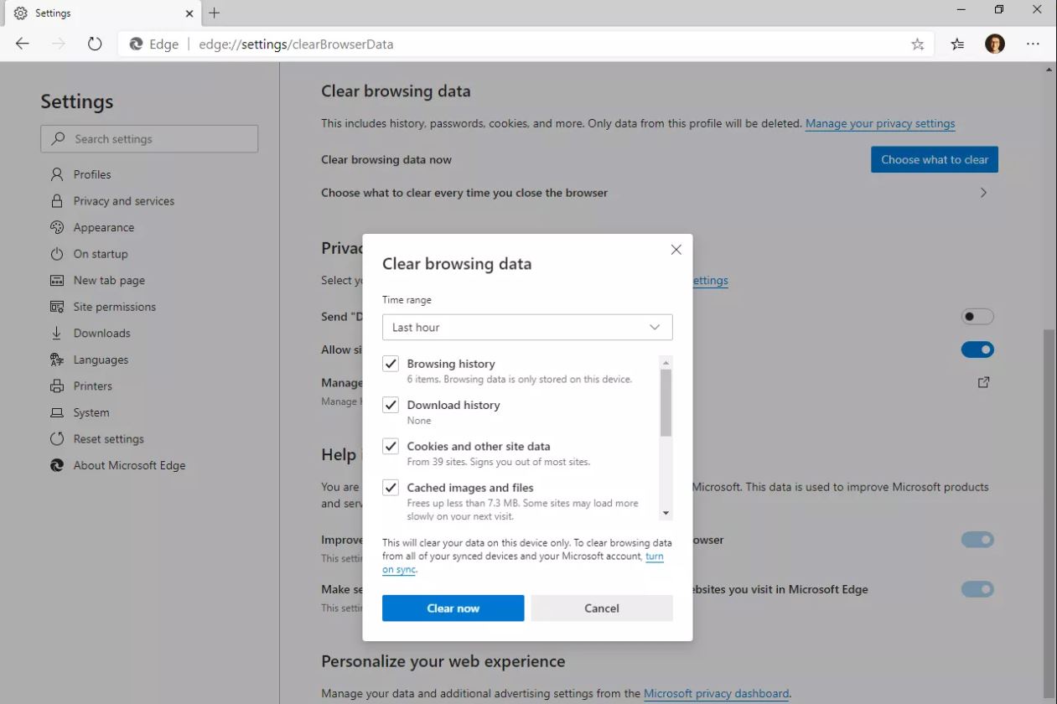The width and height of the screenshot is (1057, 704).
Task: Uncheck Cookies and other site data
Action: (391, 446)
